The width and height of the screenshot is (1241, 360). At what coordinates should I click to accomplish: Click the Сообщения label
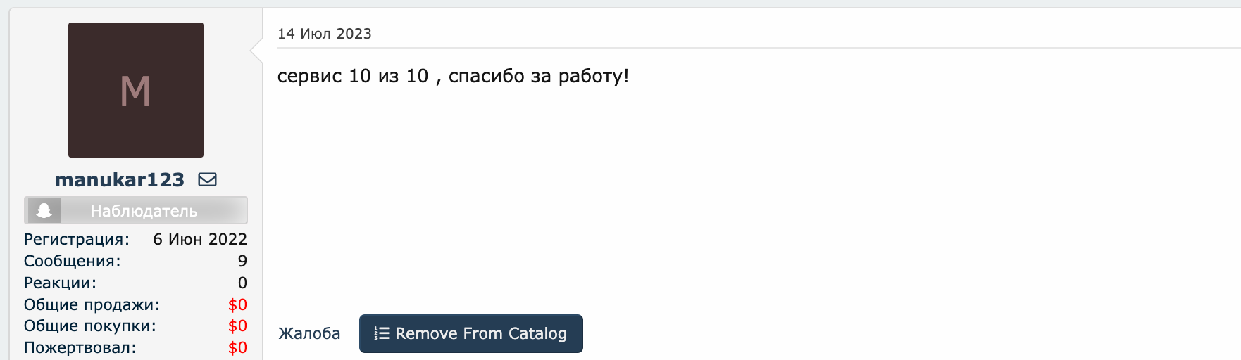[73, 261]
